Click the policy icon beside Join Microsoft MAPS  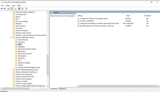tap(78, 21)
